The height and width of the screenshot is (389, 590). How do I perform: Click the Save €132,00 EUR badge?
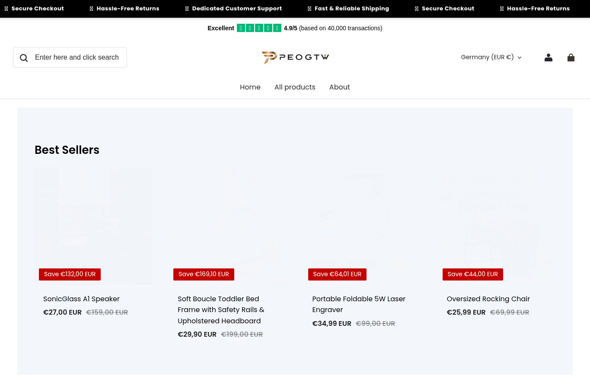(x=70, y=274)
